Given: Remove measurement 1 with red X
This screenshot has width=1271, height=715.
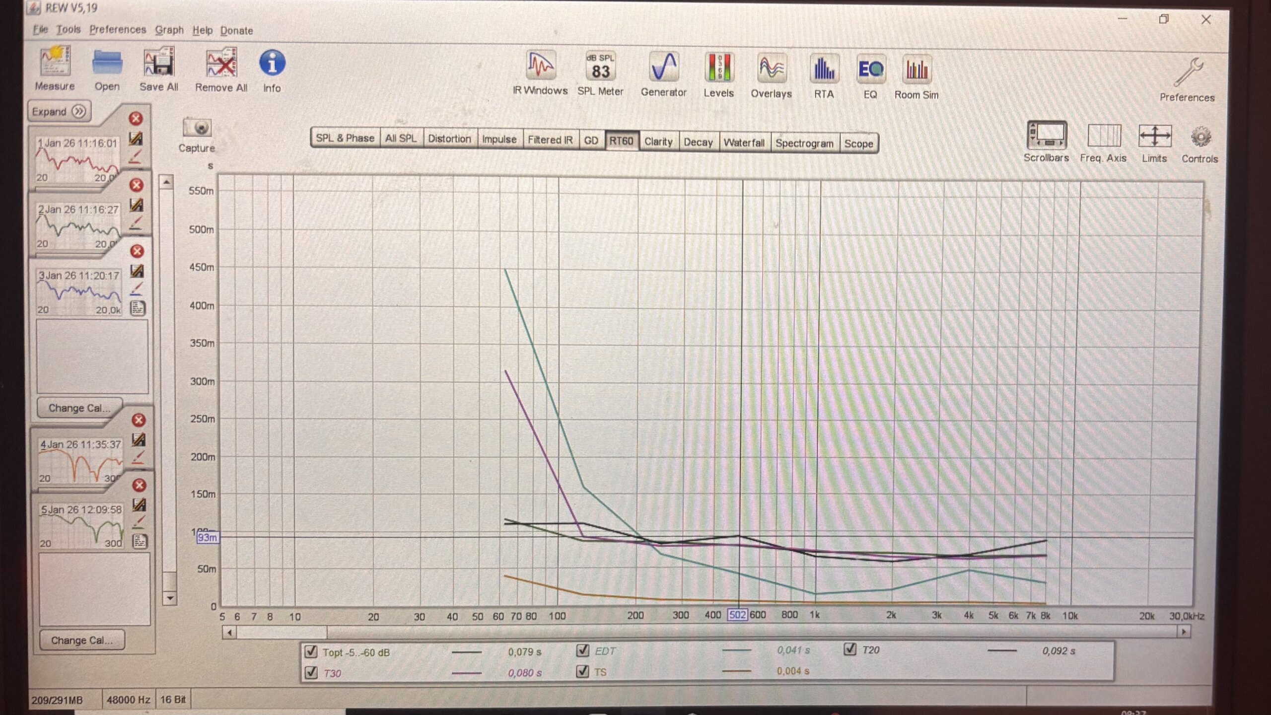Looking at the screenshot, I should 136,119.
